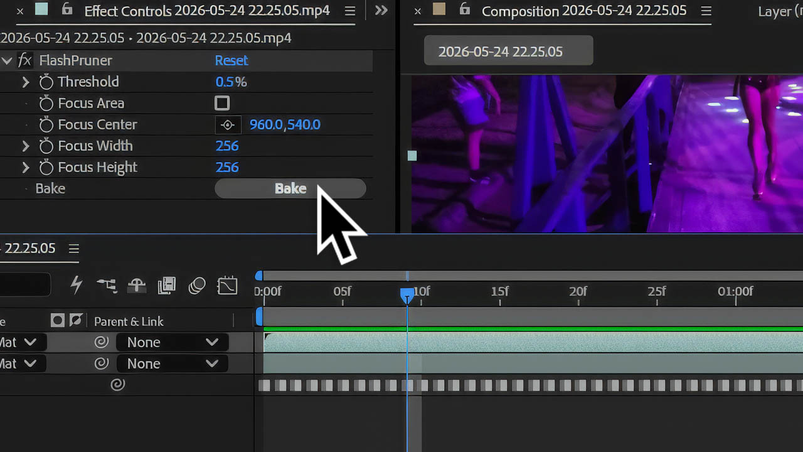803x452 pixels.
Task: Click the layer handle on the composition viewer
Action: click(x=412, y=156)
